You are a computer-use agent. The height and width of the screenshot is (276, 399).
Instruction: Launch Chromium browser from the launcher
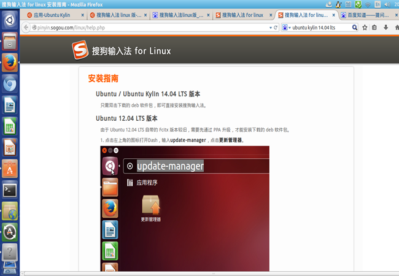pyautogui.click(x=10, y=84)
